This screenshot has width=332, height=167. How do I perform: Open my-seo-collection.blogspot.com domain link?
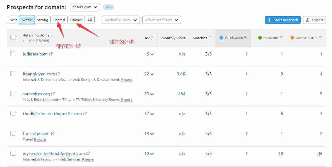(54, 154)
